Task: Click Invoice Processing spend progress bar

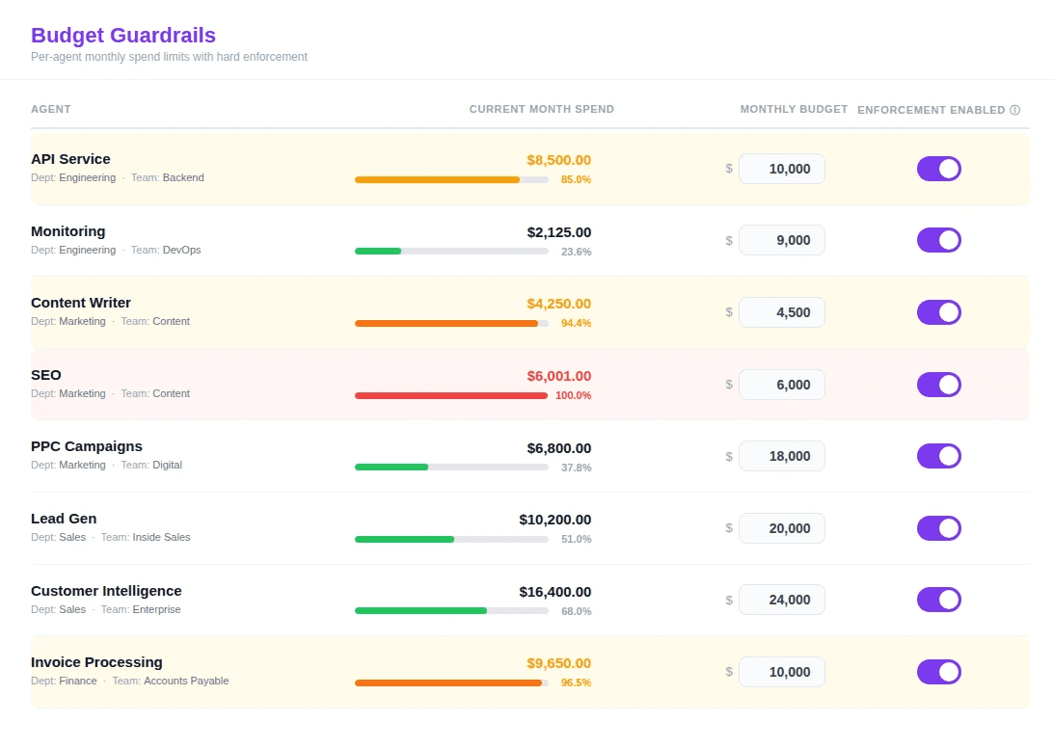Action: [451, 683]
